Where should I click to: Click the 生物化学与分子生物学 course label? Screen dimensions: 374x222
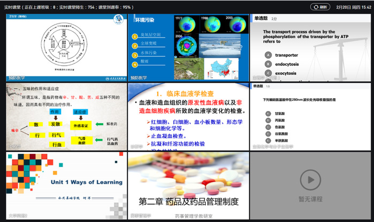coord(273,147)
